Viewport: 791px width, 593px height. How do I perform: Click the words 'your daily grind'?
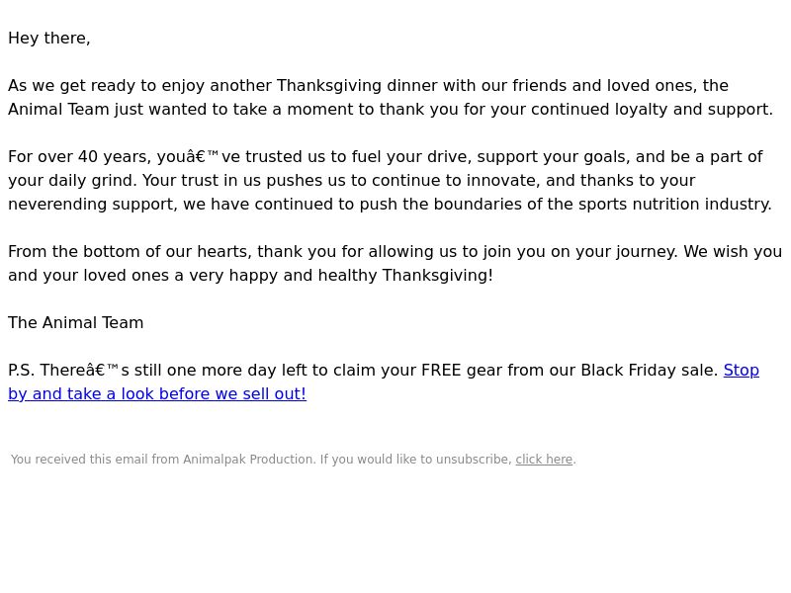(x=70, y=181)
